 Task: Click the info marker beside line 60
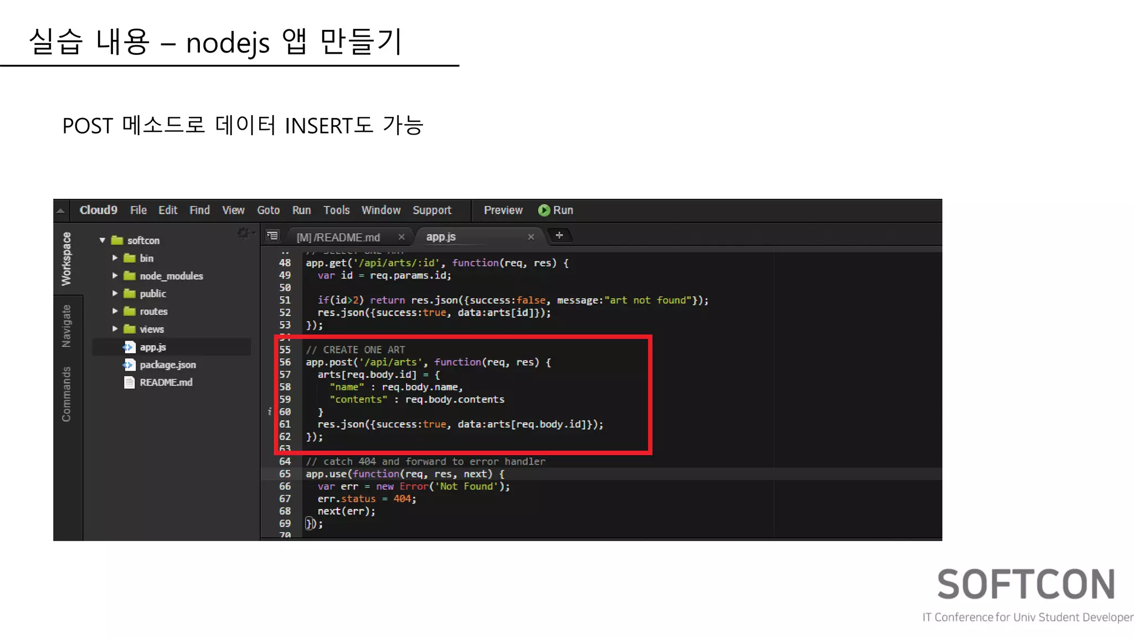click(270, 411)
